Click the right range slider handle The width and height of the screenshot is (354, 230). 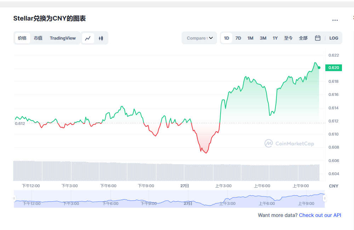(325, 199)
